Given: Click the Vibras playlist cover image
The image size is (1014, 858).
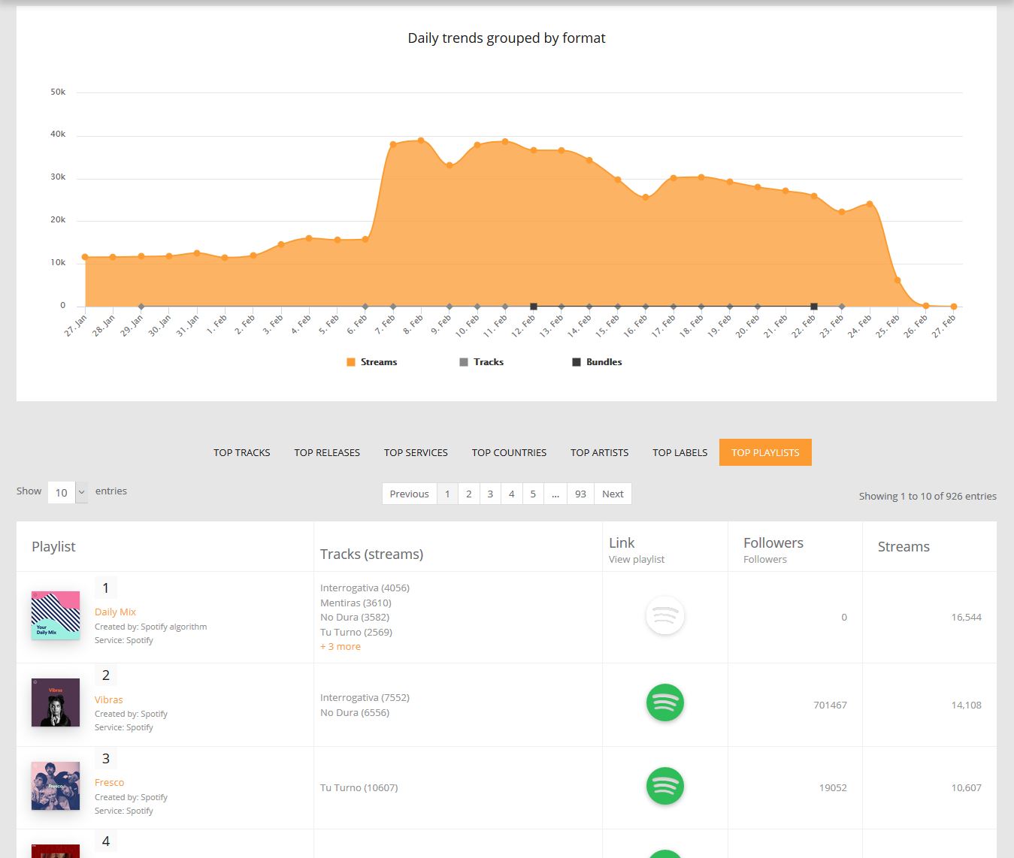Looking at the screenshot, I should tap(56, 702).
